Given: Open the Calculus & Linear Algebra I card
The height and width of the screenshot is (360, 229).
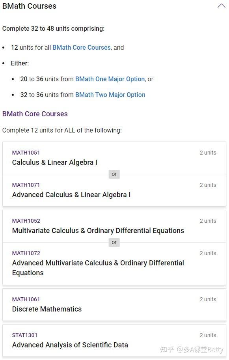Looking at the screenshot, I should point(54,162).
